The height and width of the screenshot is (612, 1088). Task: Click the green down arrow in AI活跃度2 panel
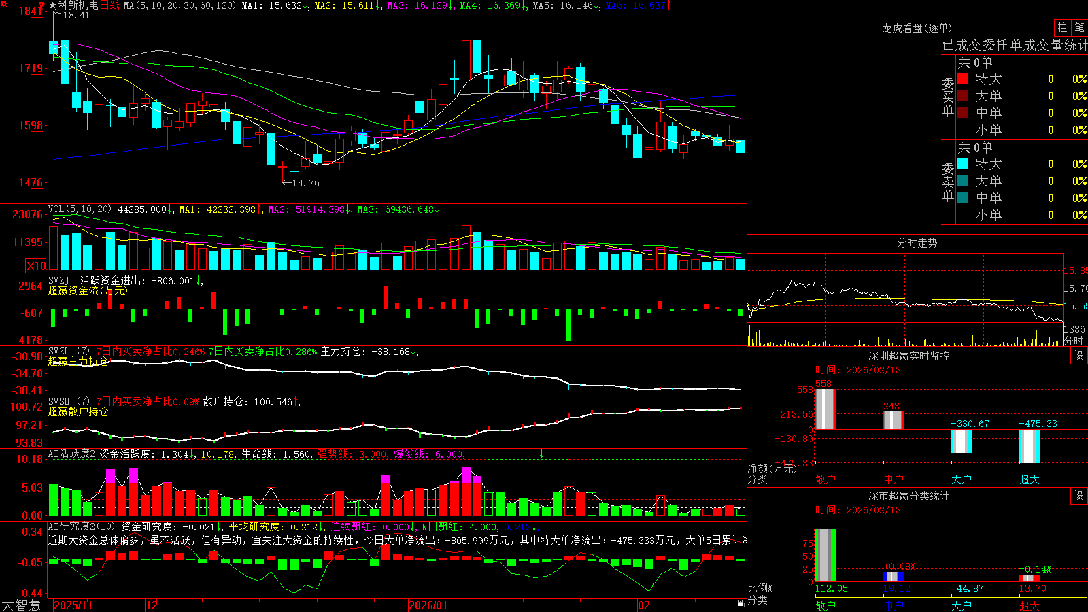542,454
